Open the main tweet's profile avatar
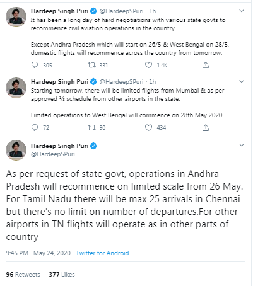 (x=16, y=150)
